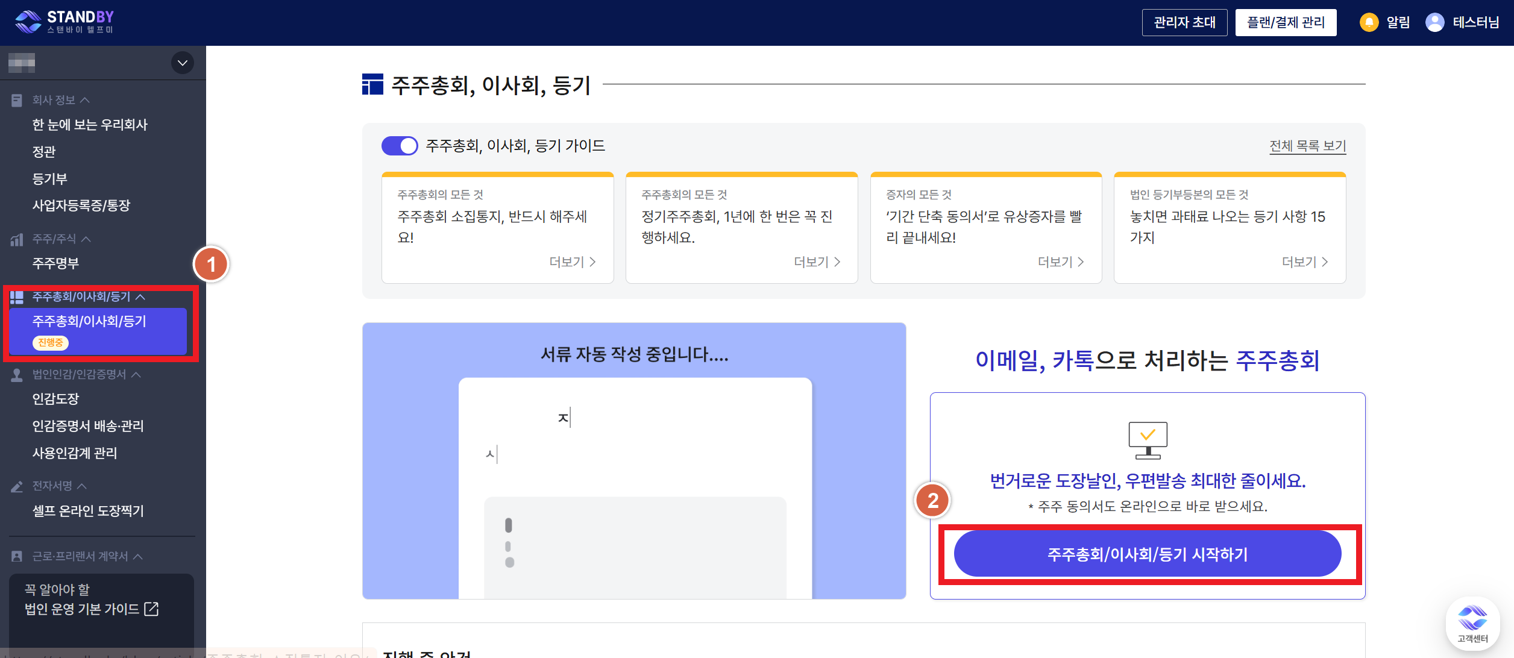Viewport: 1514px width, 658px height.
Task: Click the 관리자 초대 button
Action: [x=1184, y=22]
